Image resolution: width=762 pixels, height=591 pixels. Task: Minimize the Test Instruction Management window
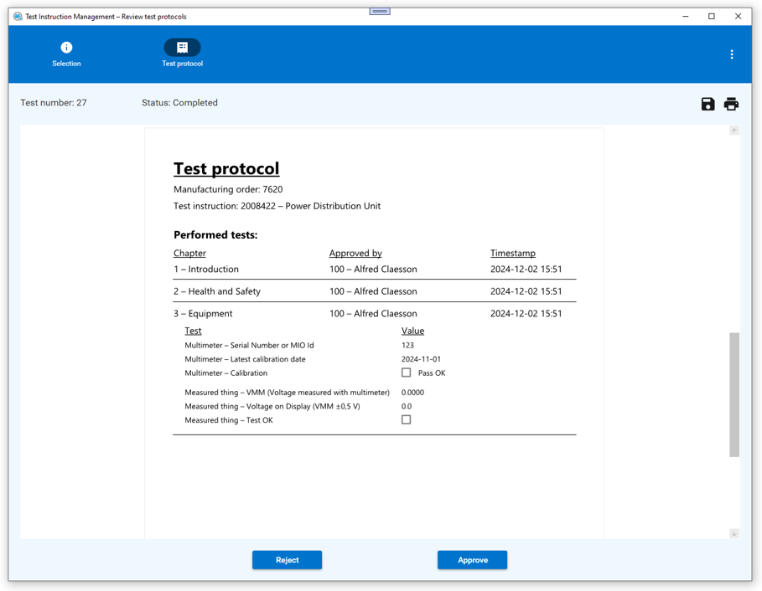686,17
